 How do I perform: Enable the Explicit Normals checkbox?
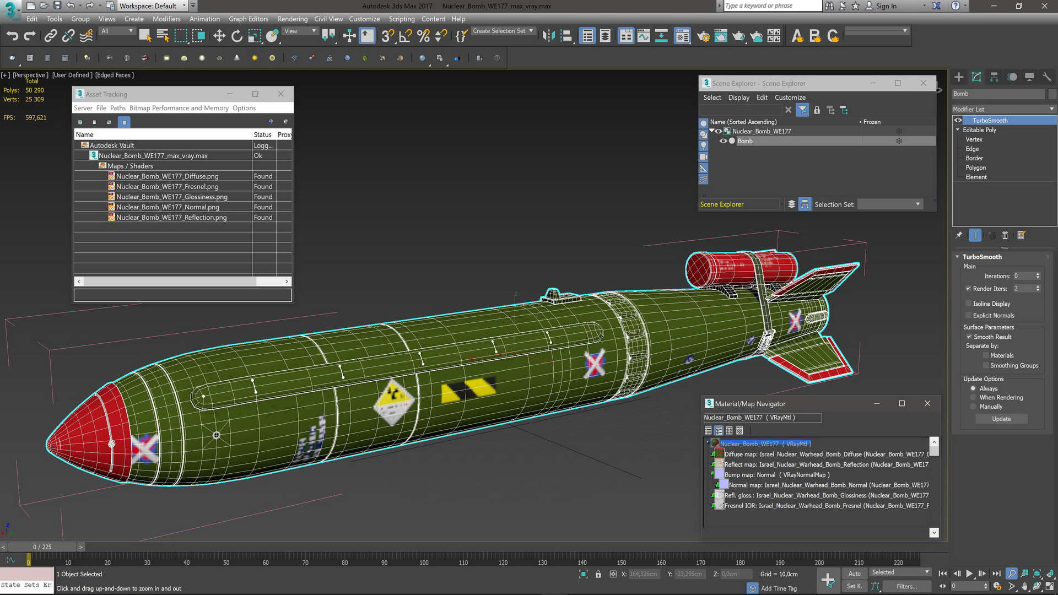click(969, 316)
